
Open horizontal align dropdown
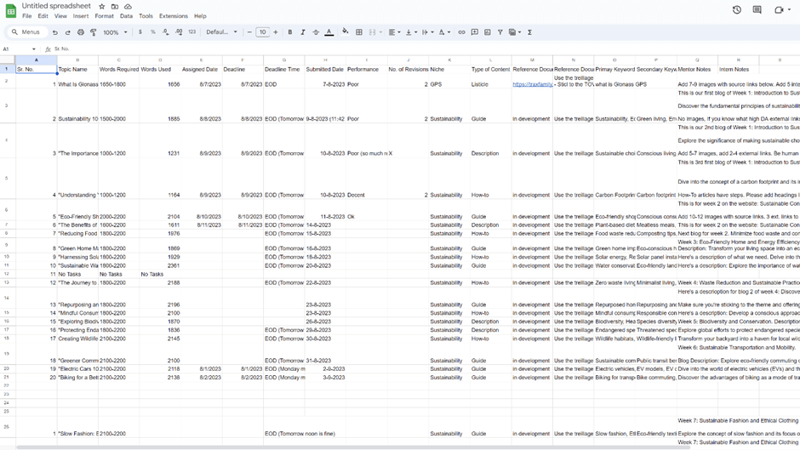pos(394,32)
